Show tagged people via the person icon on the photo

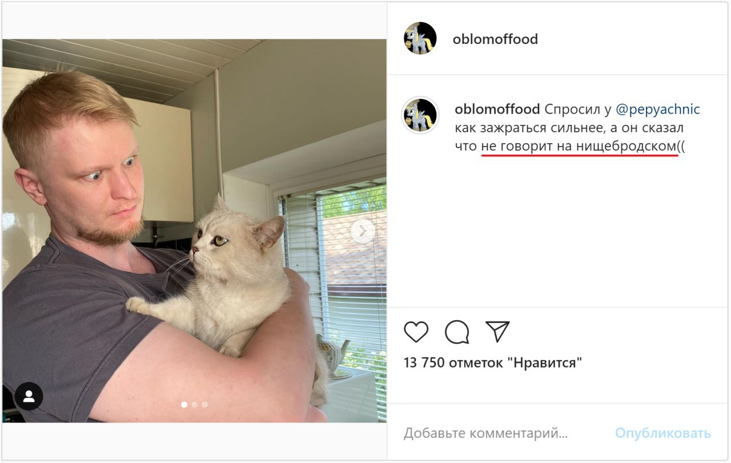click(29, 396)
